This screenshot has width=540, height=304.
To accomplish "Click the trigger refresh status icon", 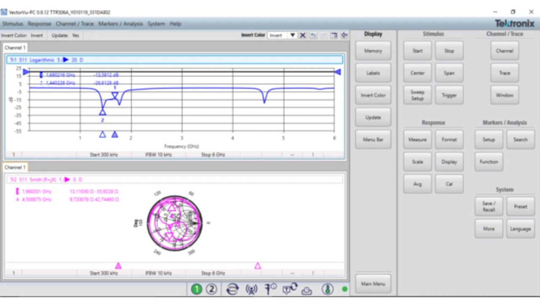I will 290,289.
